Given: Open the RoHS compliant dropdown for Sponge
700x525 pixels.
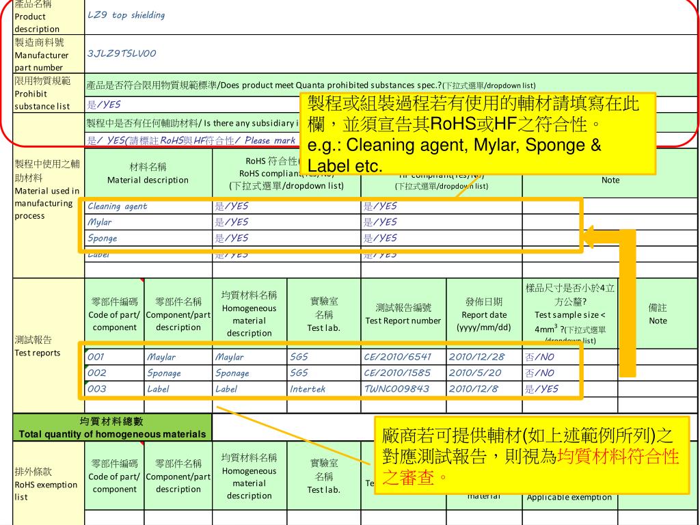Looking at the screenshot, I should [286, 239].
